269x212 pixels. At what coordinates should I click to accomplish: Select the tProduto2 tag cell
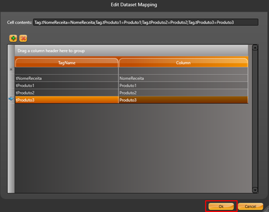tap(66, 93)
